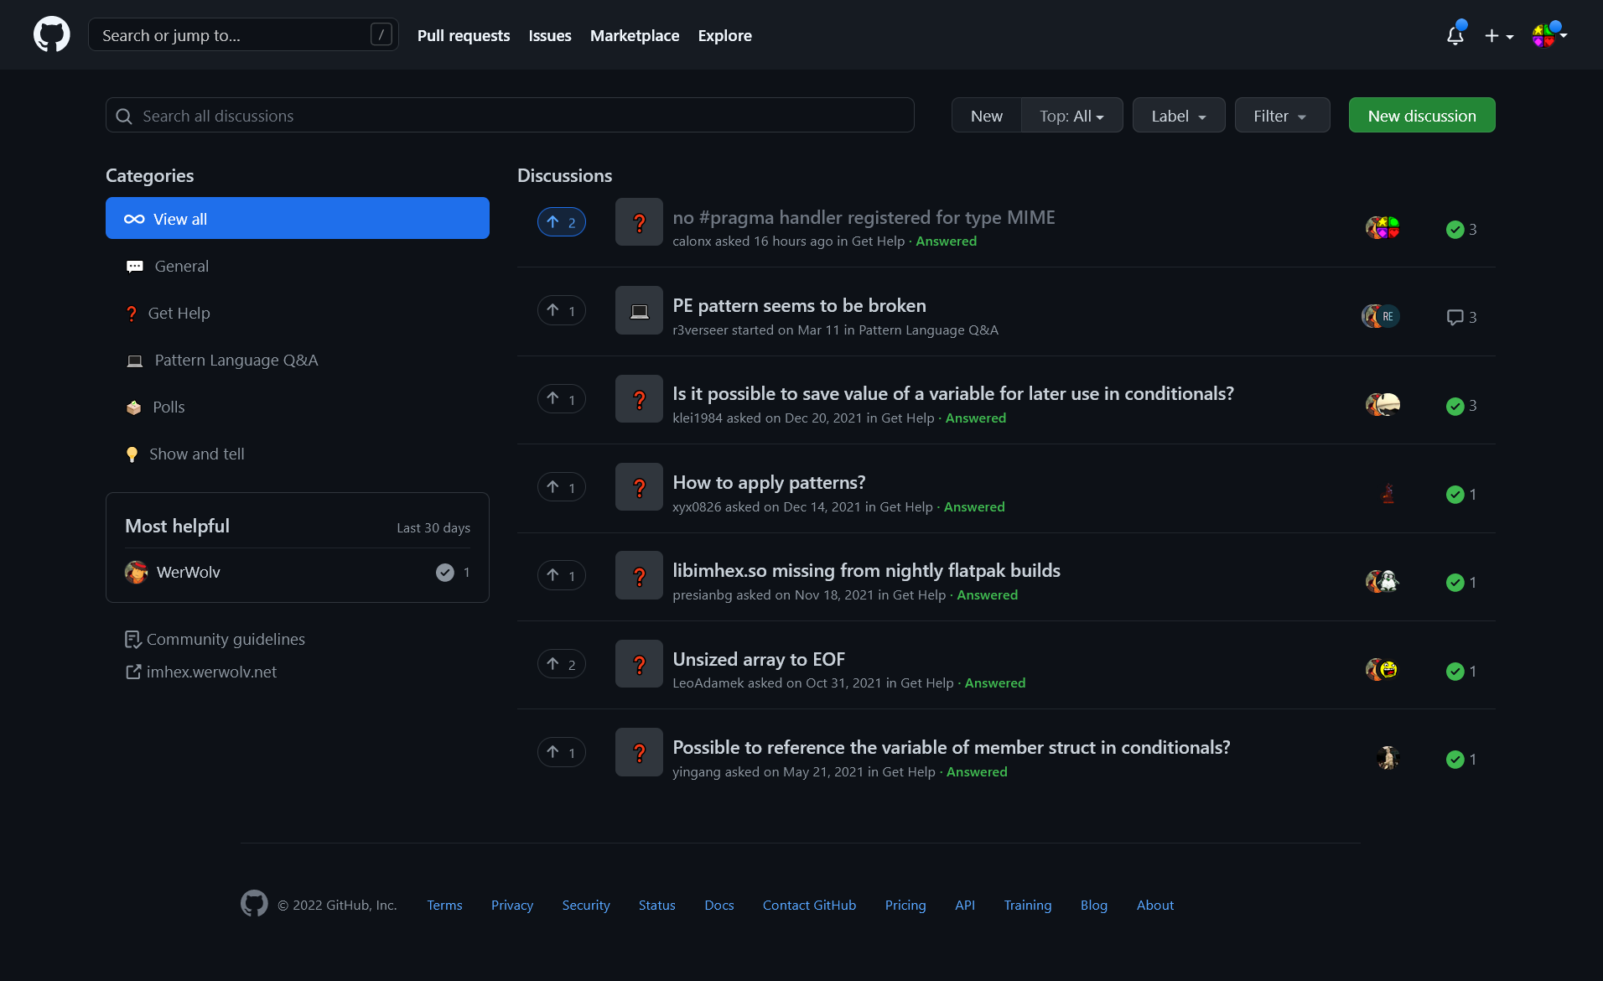Select the View all category

coord(298,219)
